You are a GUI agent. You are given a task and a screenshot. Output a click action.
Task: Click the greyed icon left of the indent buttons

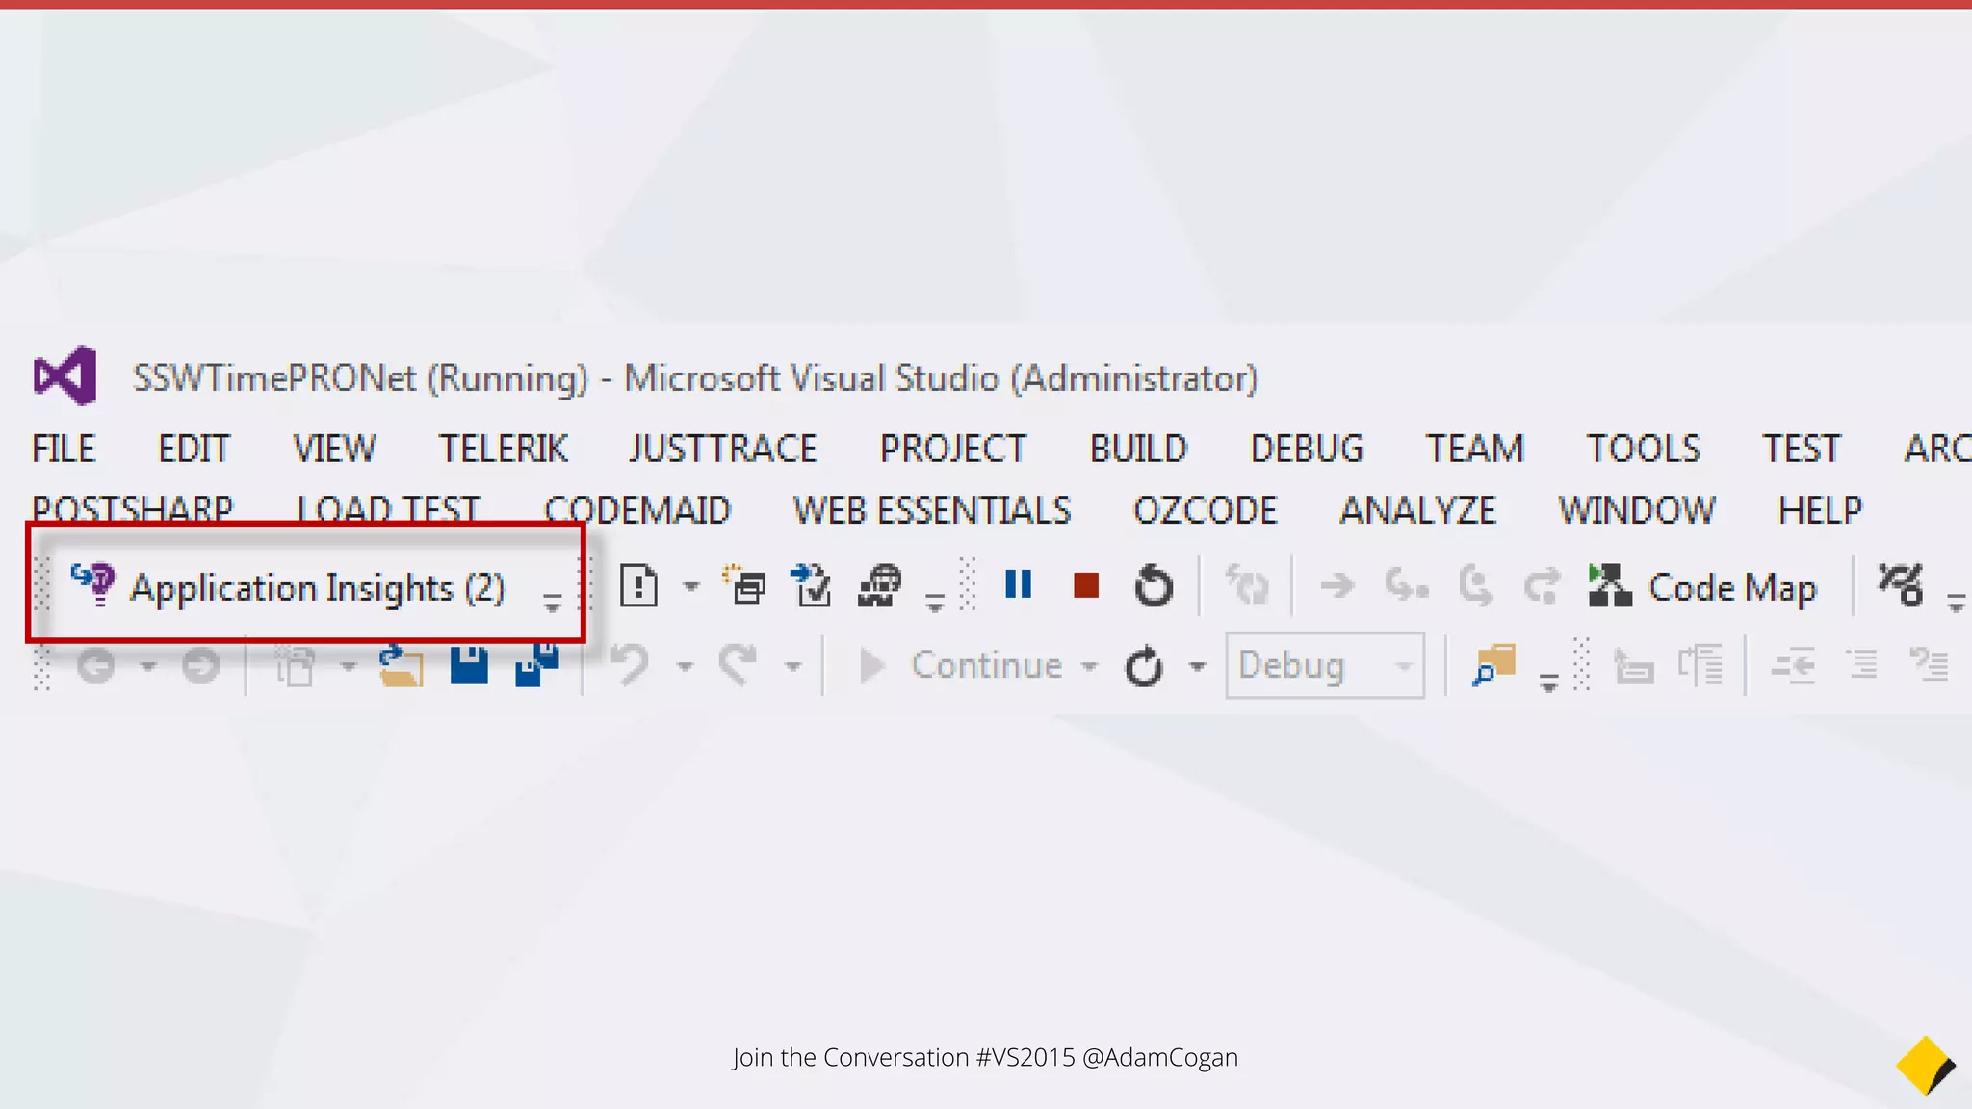tap(1633, 666)
